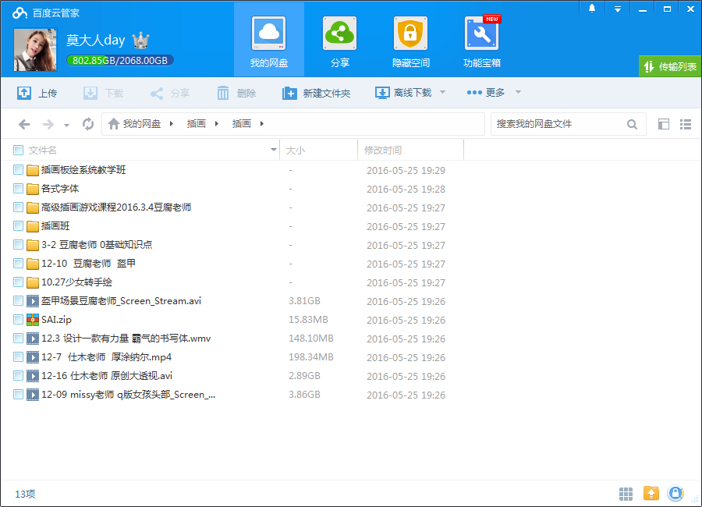Select 12-09 missy老师 q版女孩头部 file name
702x507 pixels.
tap(129, 395)
